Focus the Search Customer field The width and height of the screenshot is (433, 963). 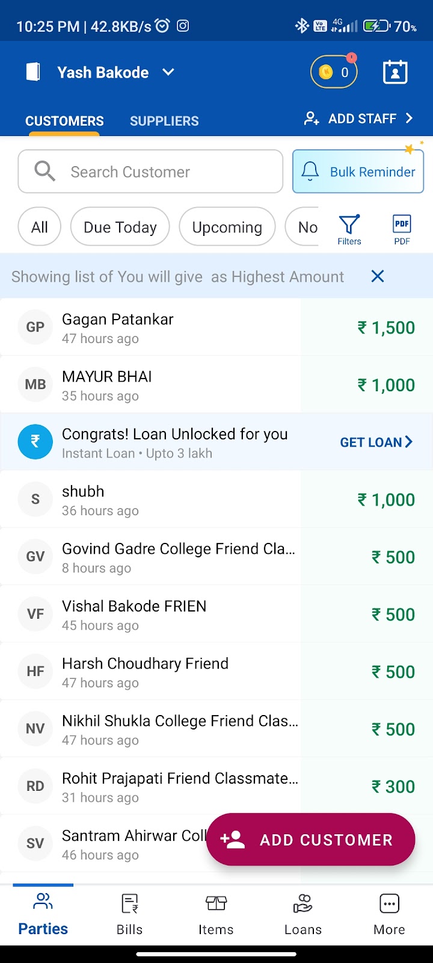[x=150, y=172]
